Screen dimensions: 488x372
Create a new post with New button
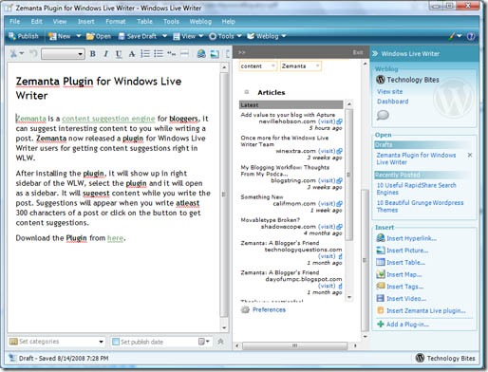pos(60,36)
